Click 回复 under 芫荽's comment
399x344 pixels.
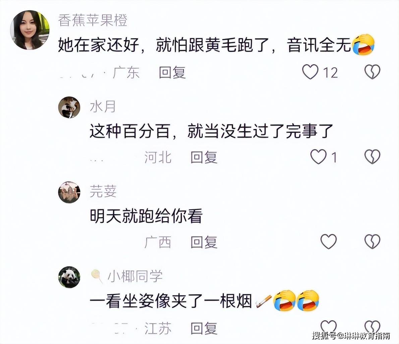click(x=204, y=242)
